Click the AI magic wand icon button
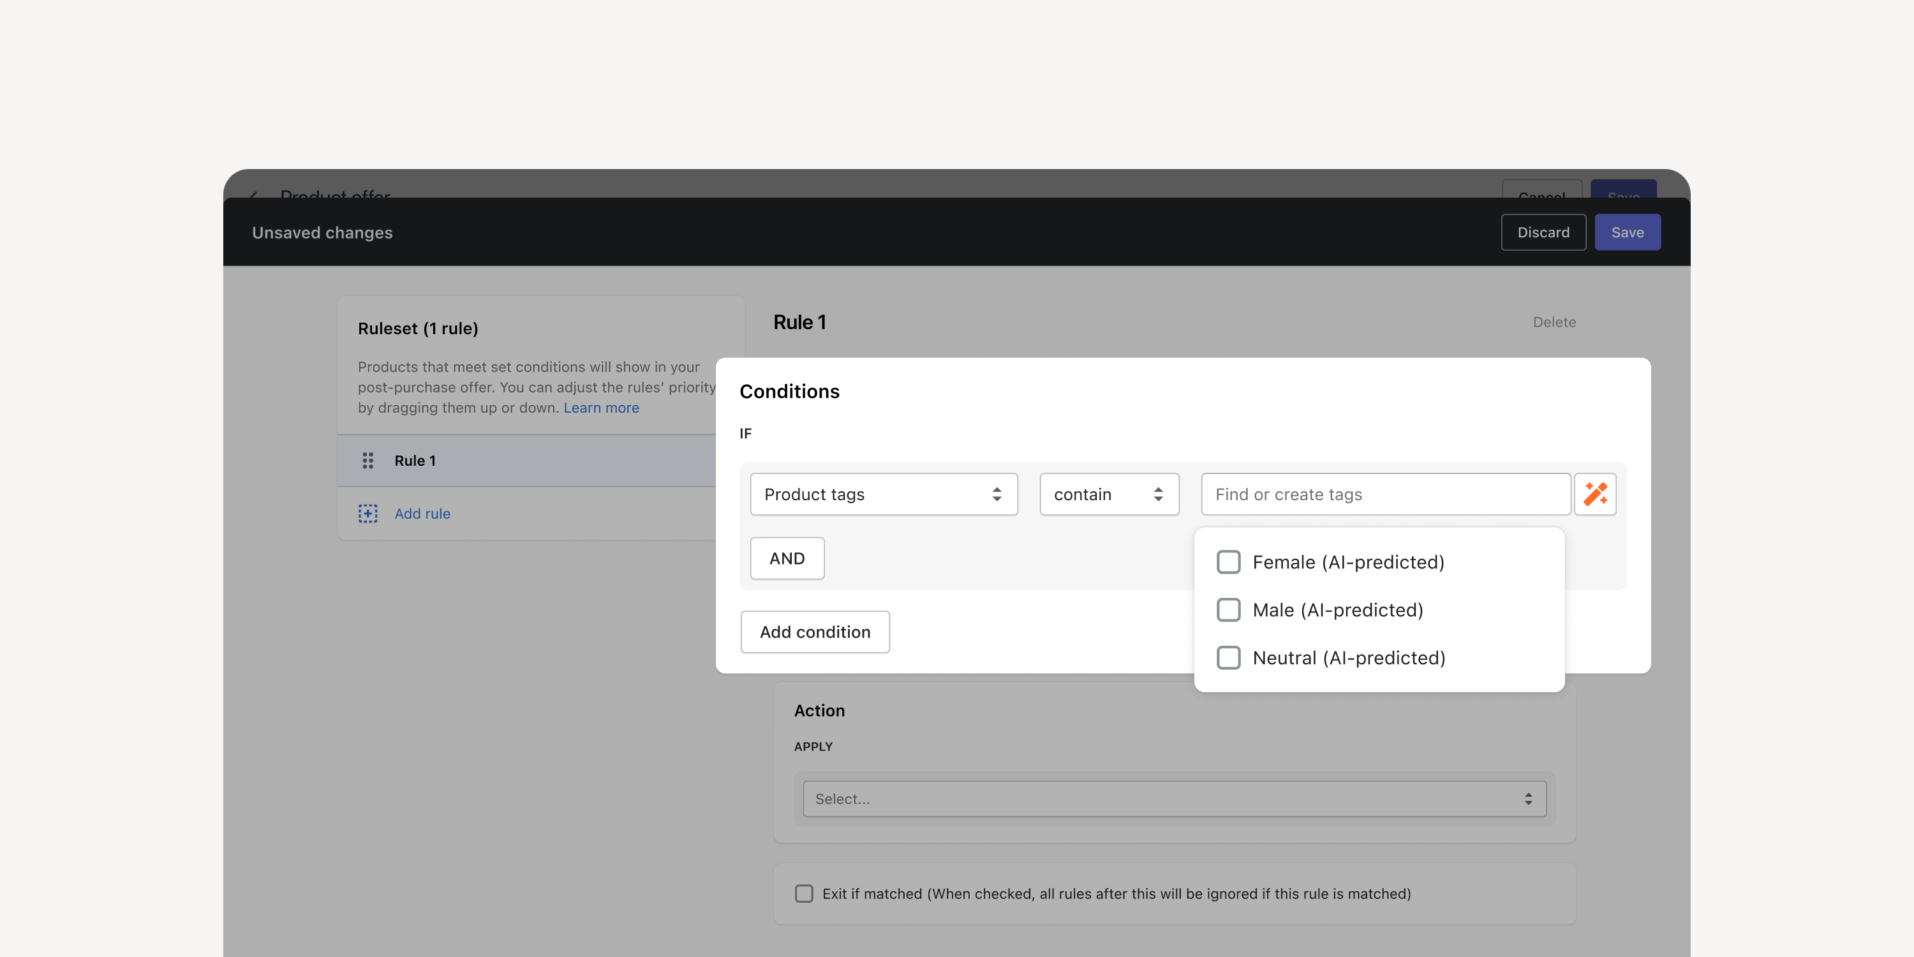This screenshot has width=1914, height=957. (x=1594, y=494)
